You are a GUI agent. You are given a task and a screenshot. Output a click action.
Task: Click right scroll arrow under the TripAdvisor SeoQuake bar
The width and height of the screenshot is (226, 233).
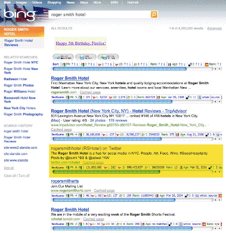[x=219, y=139]
